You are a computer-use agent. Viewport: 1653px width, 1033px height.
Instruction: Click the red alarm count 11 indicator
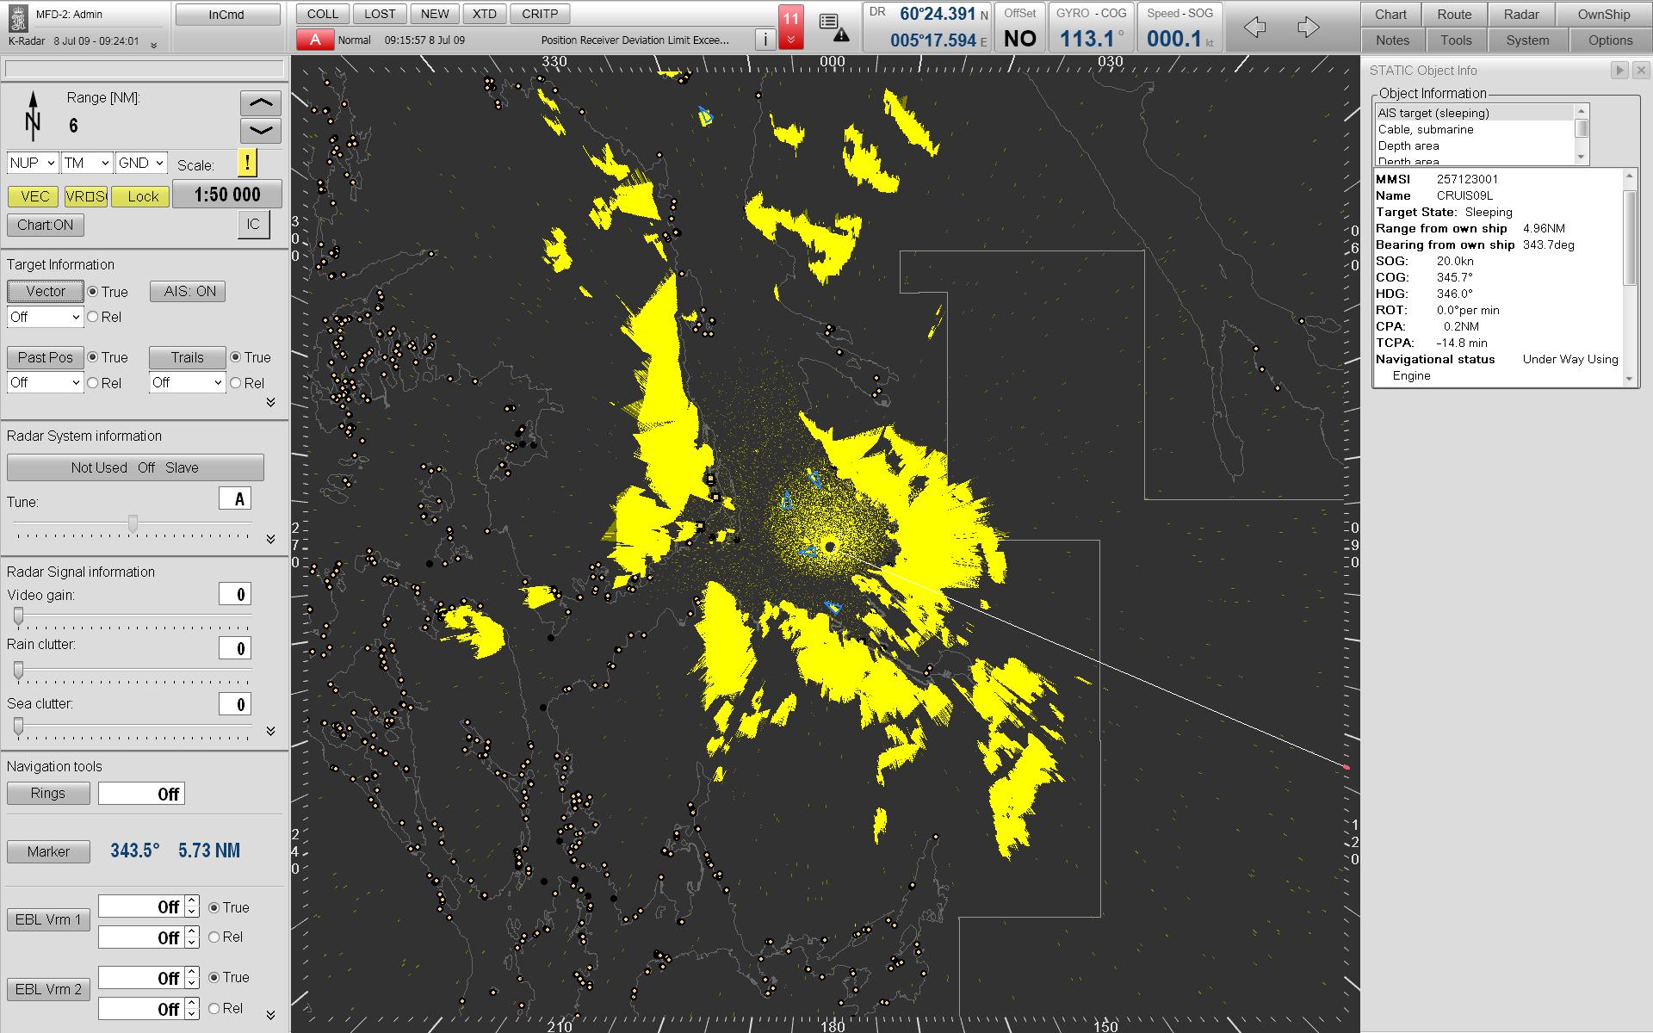pos(790,27)
